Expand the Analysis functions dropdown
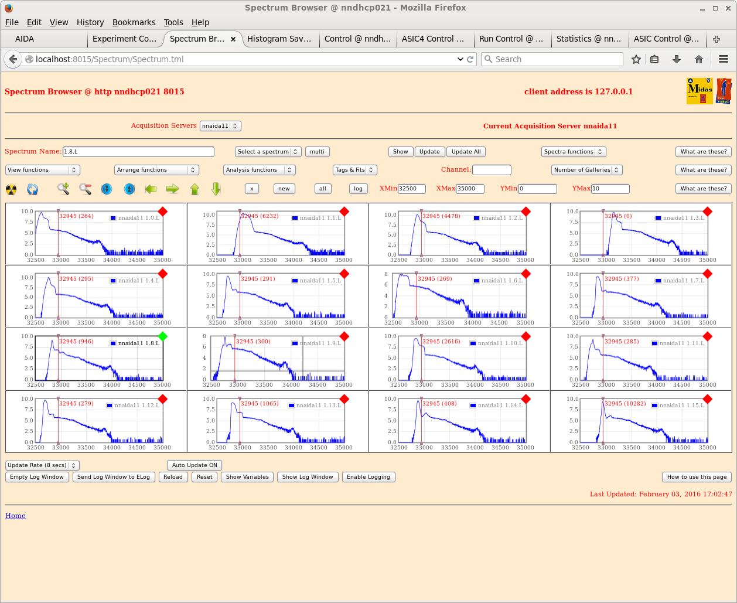Screen dimensions: 737x603 (260, 170)
